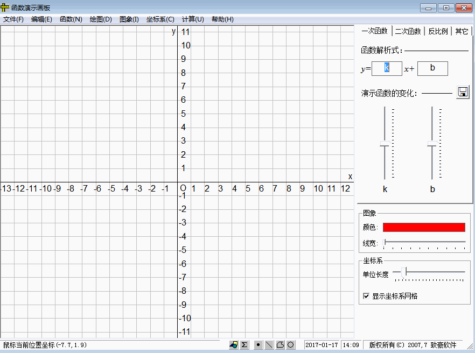Select the line drawing tool
Screen dimensions: 475x353
(x=269, y=345)
